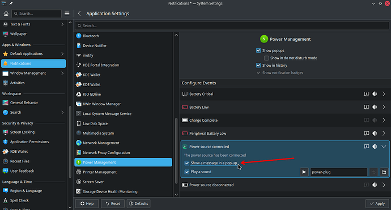Go back using the arrow beside Application Settings
The image size is (391, 210).
79,14
